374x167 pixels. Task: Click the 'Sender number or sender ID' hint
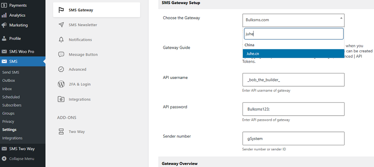(x=264, y=150)
